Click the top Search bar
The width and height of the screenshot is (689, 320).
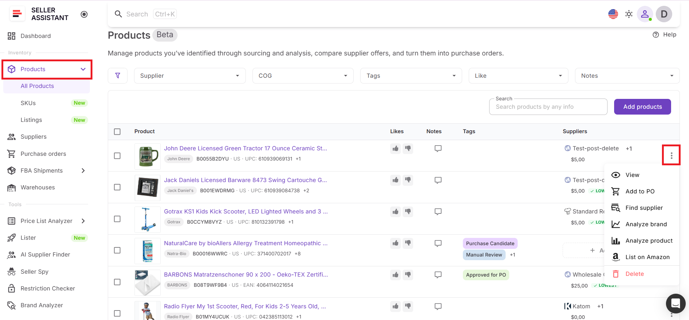click(x=146, y=14)
